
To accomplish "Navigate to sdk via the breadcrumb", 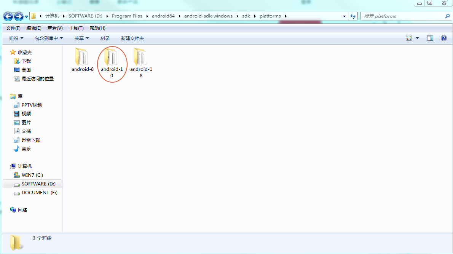I will pos(246,16).
